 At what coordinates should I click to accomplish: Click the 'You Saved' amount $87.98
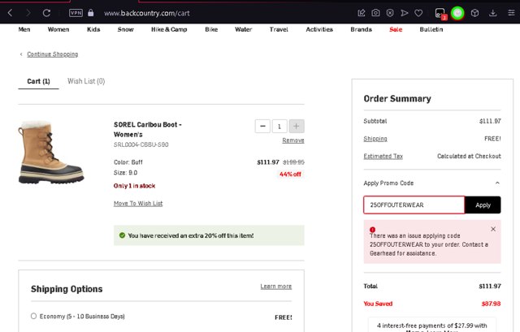[x=491, y=304]
